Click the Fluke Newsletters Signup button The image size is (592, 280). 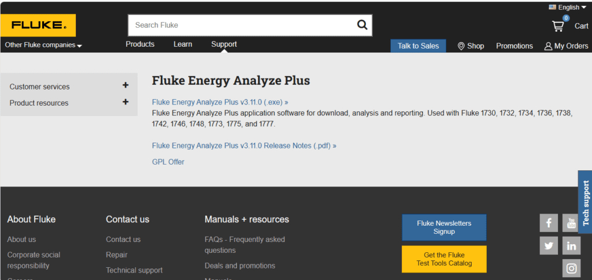[444, 227]
